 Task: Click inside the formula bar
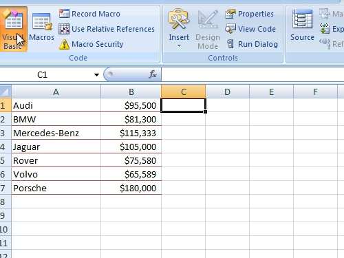[x=252, y=74]
